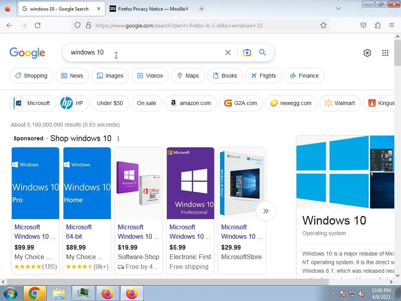Viewport: 401px width, 301px height.
Task: Open Windows 10 with Office 2021 image
Action: tap(139, 183)
